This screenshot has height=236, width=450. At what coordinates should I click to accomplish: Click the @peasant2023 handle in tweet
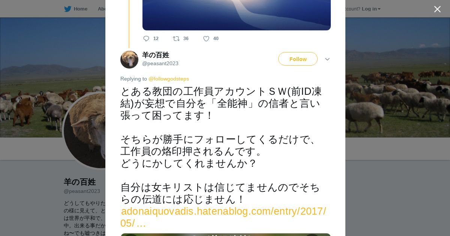pyautogui.click(x=160, y=63)
